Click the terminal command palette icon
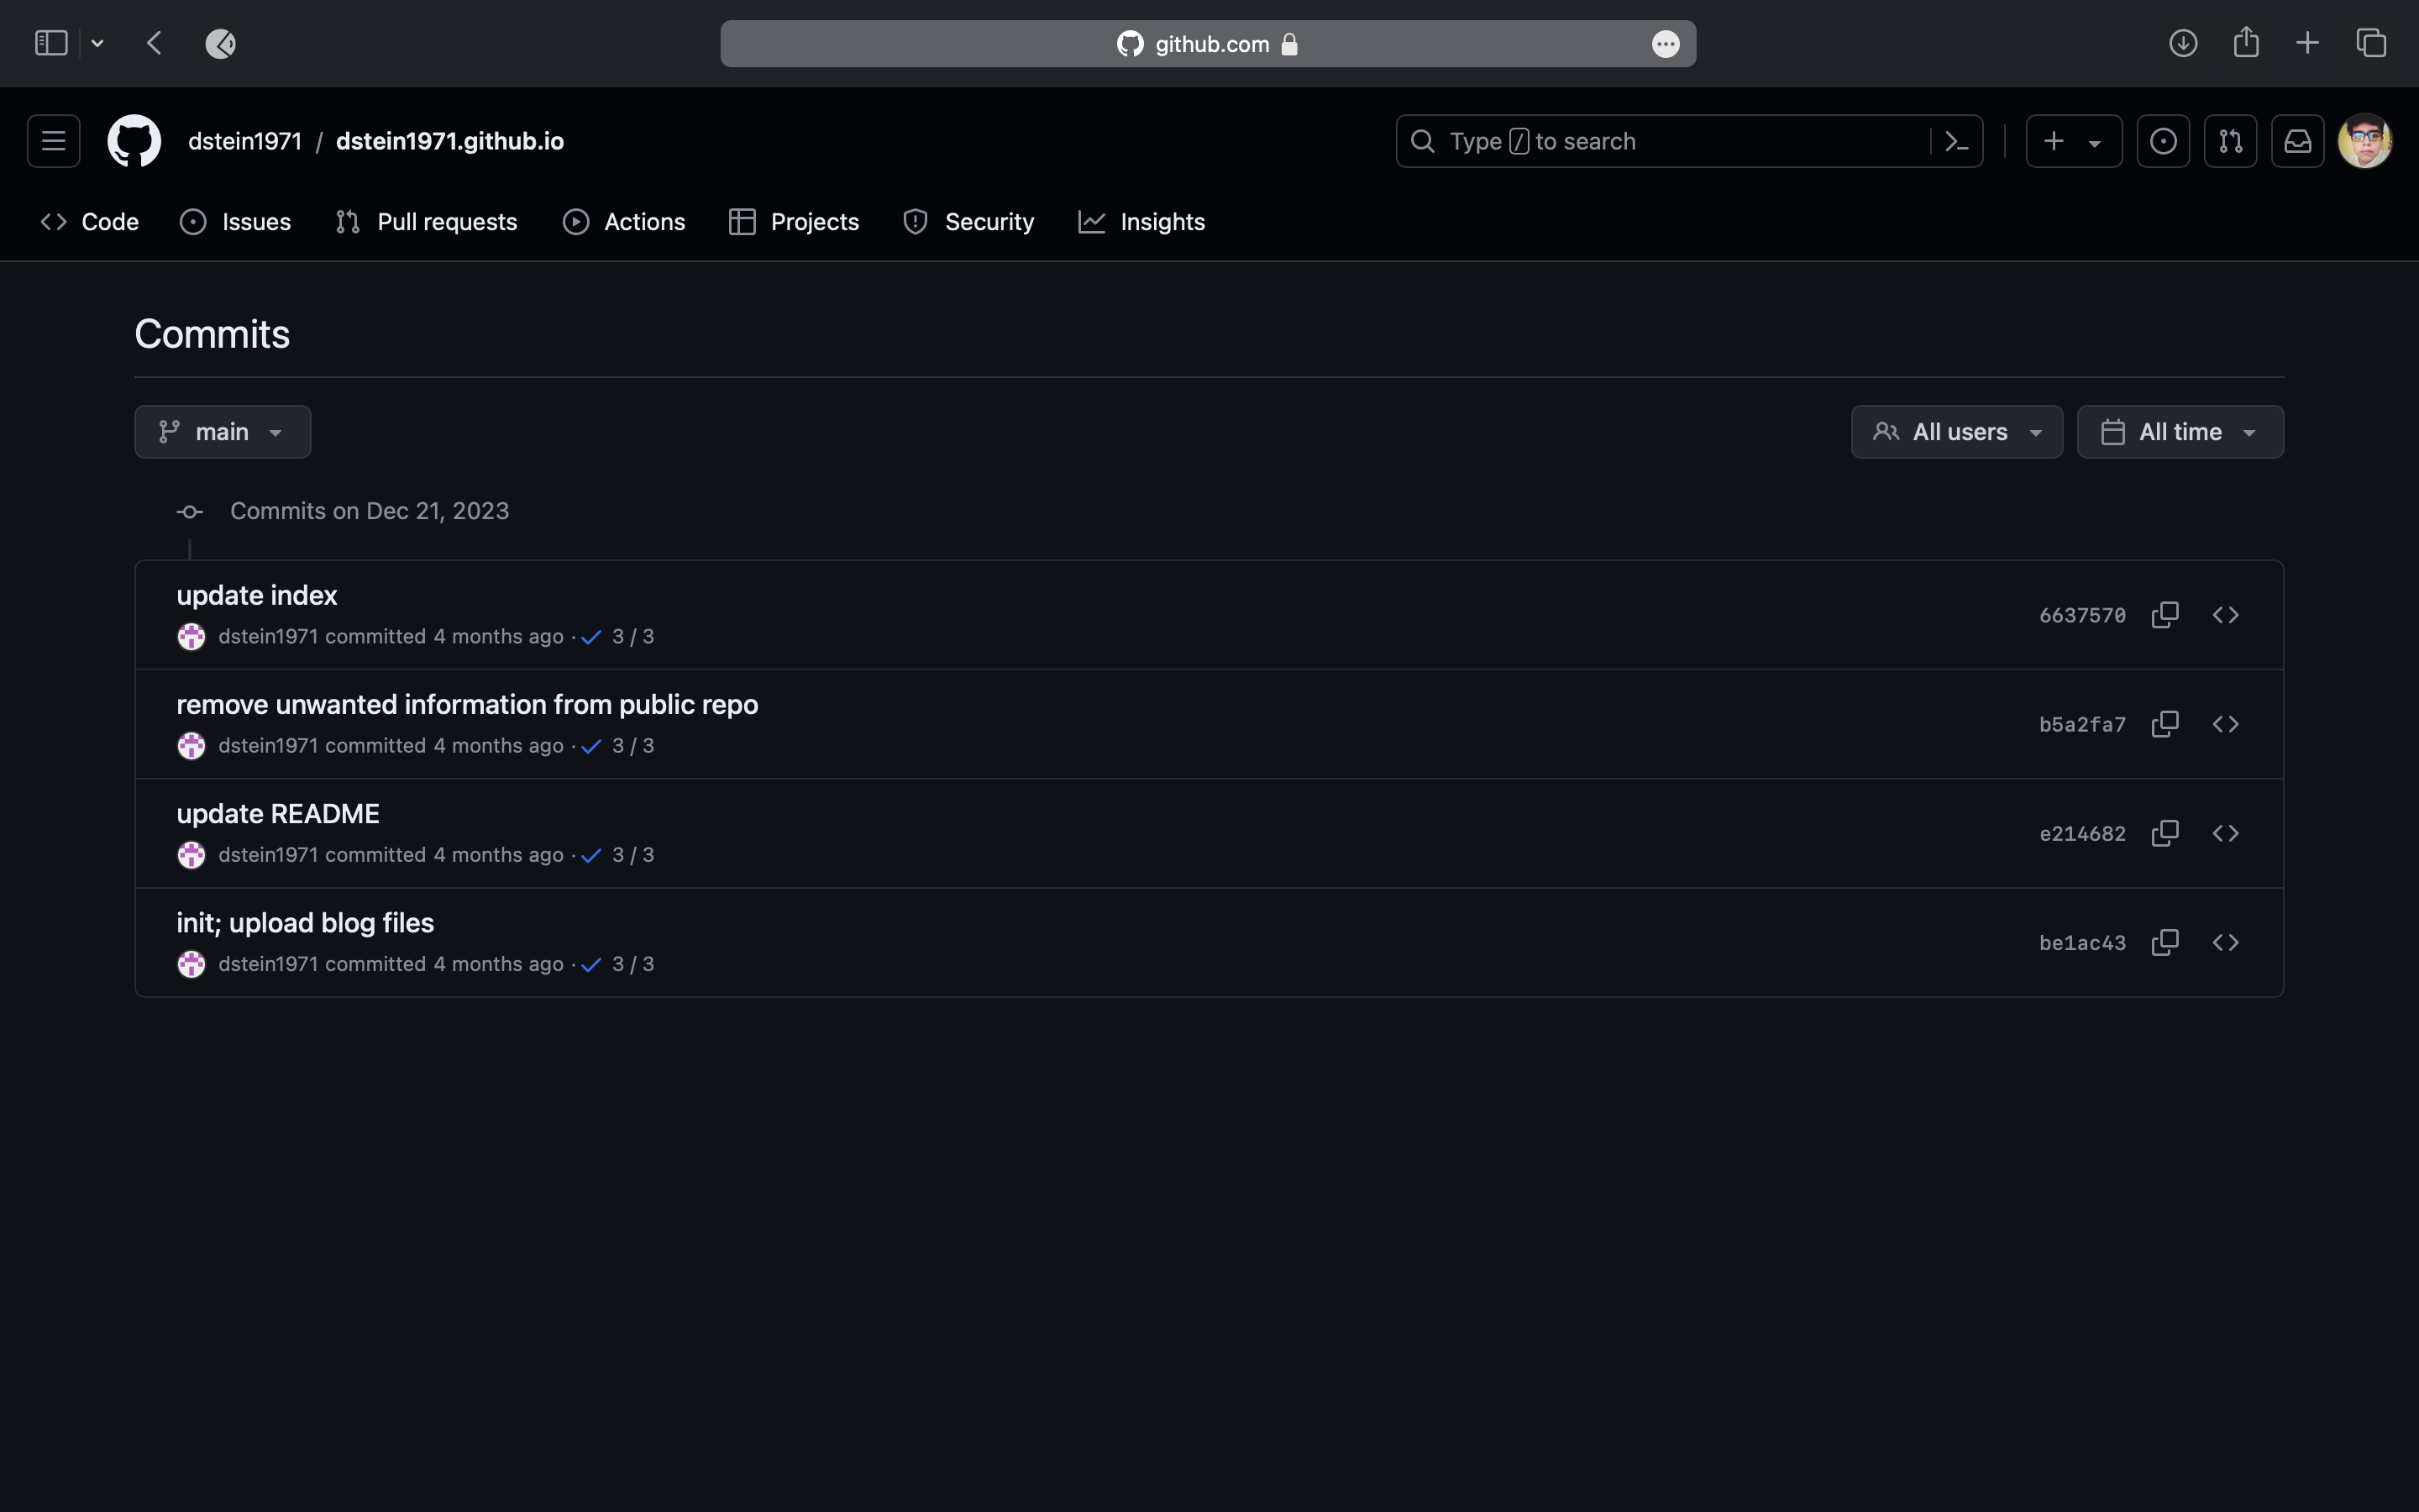This screenshot has width=2419, height=1512. (1954, 139)
